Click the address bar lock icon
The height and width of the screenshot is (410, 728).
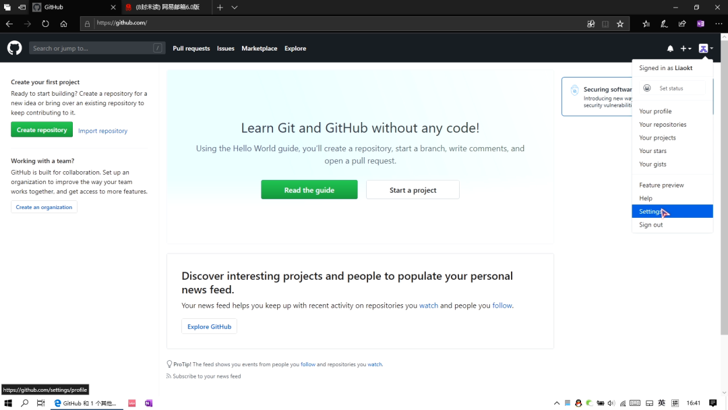(x=87, y=24)
